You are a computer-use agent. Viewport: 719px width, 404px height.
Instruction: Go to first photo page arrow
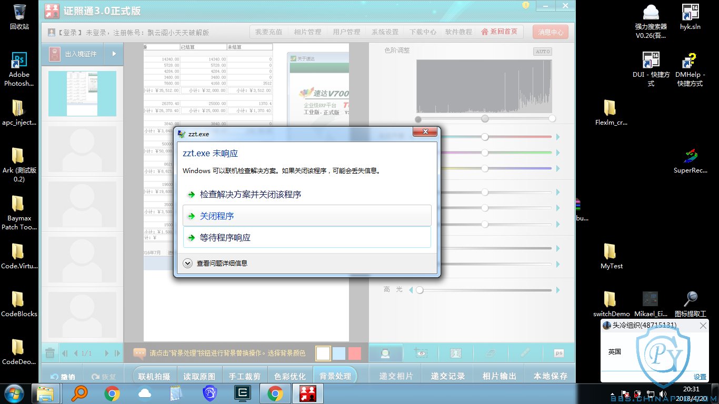pos(65,353)
